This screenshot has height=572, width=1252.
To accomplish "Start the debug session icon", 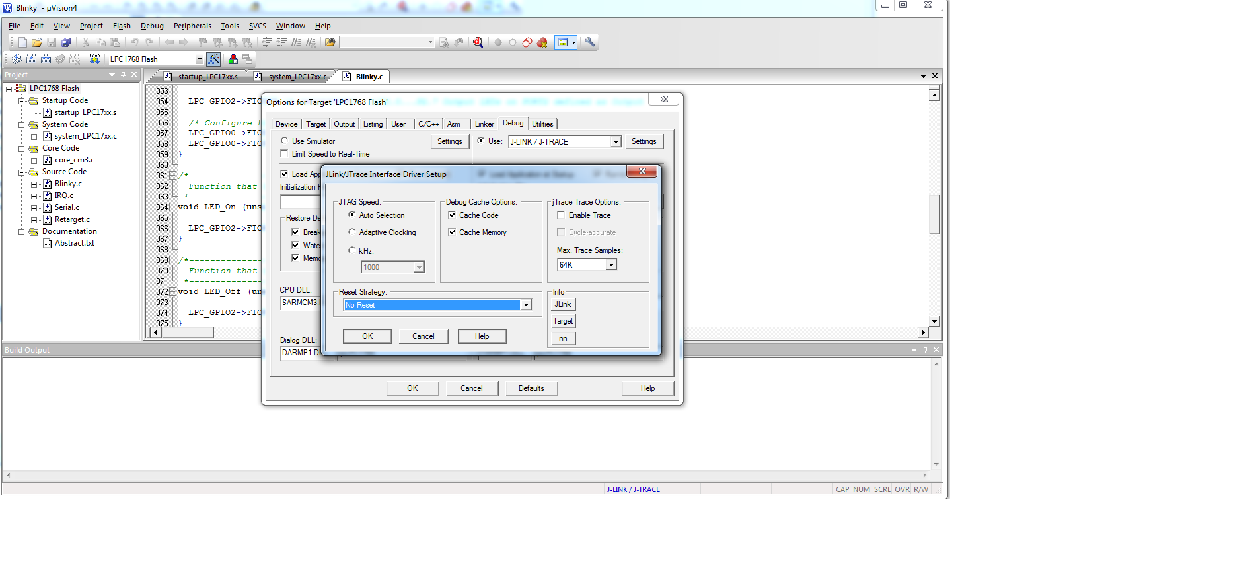I will (x=478, y=42).
